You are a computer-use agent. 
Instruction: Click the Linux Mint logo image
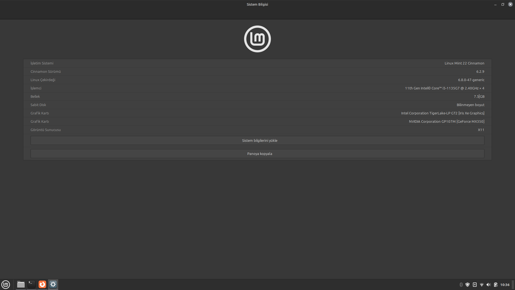point(257,39)
